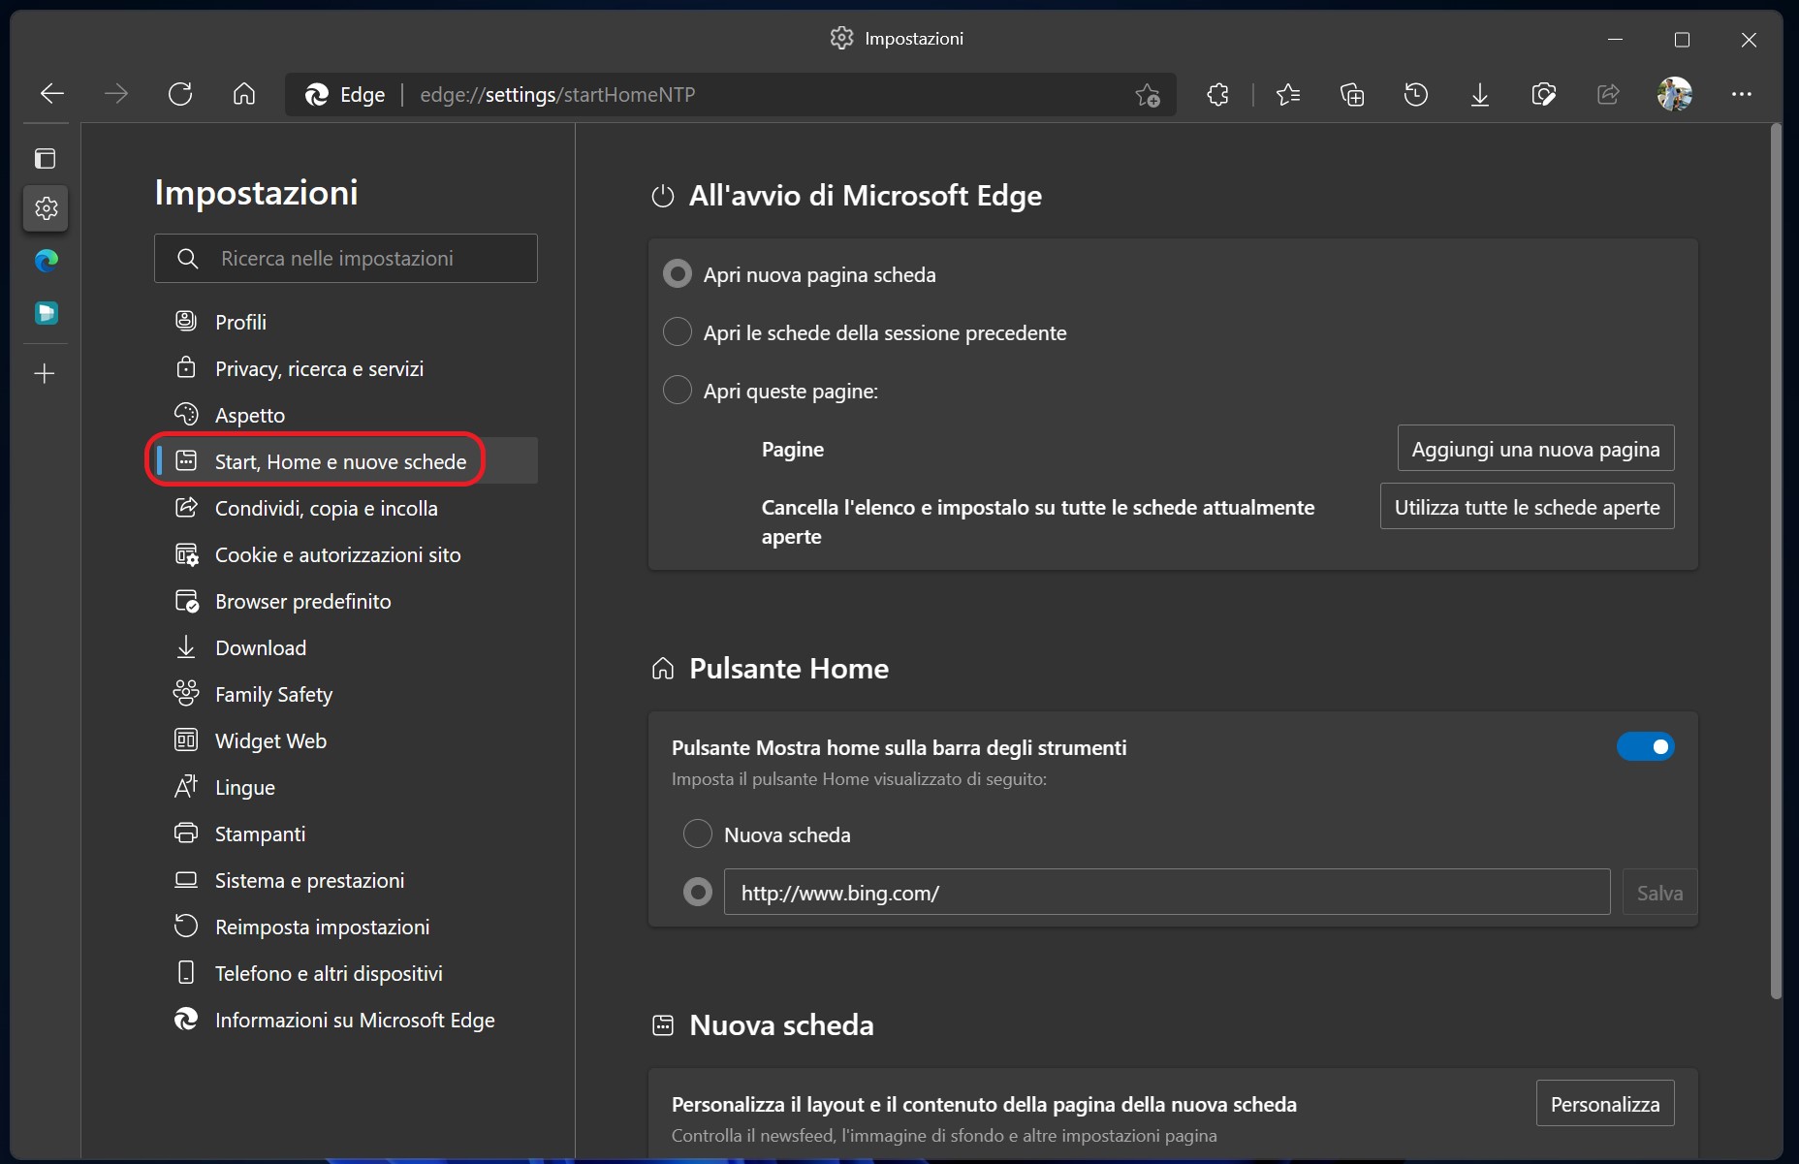Click the Personalizza button
The image size is (1799, 1164).
click(1605, 1104)
